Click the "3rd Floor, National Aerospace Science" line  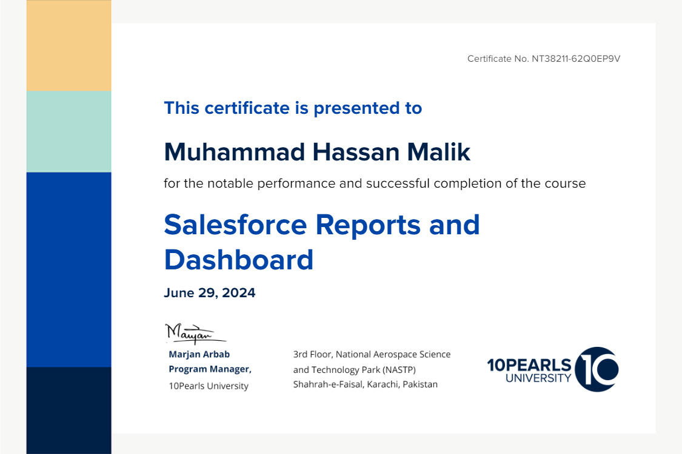coord(372,354)
